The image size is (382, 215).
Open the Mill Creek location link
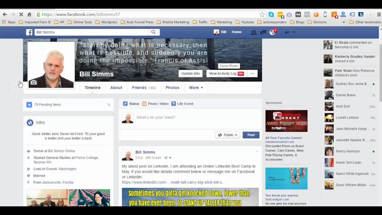(x=153, y=158)
